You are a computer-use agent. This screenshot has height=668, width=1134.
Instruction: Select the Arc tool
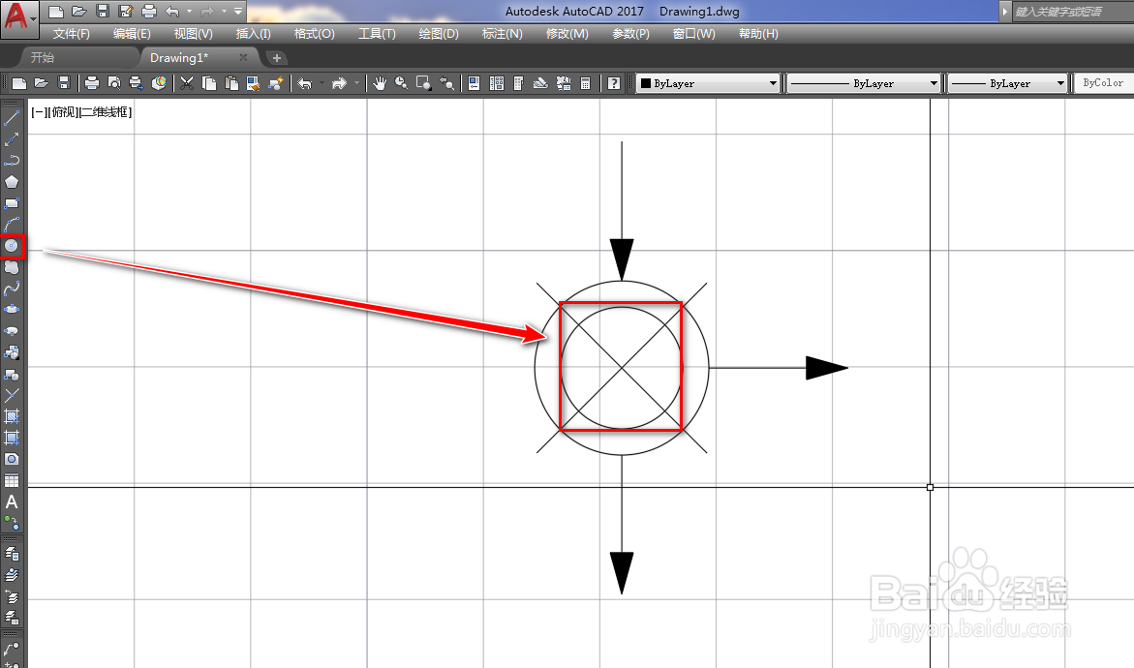click(12, 225)
